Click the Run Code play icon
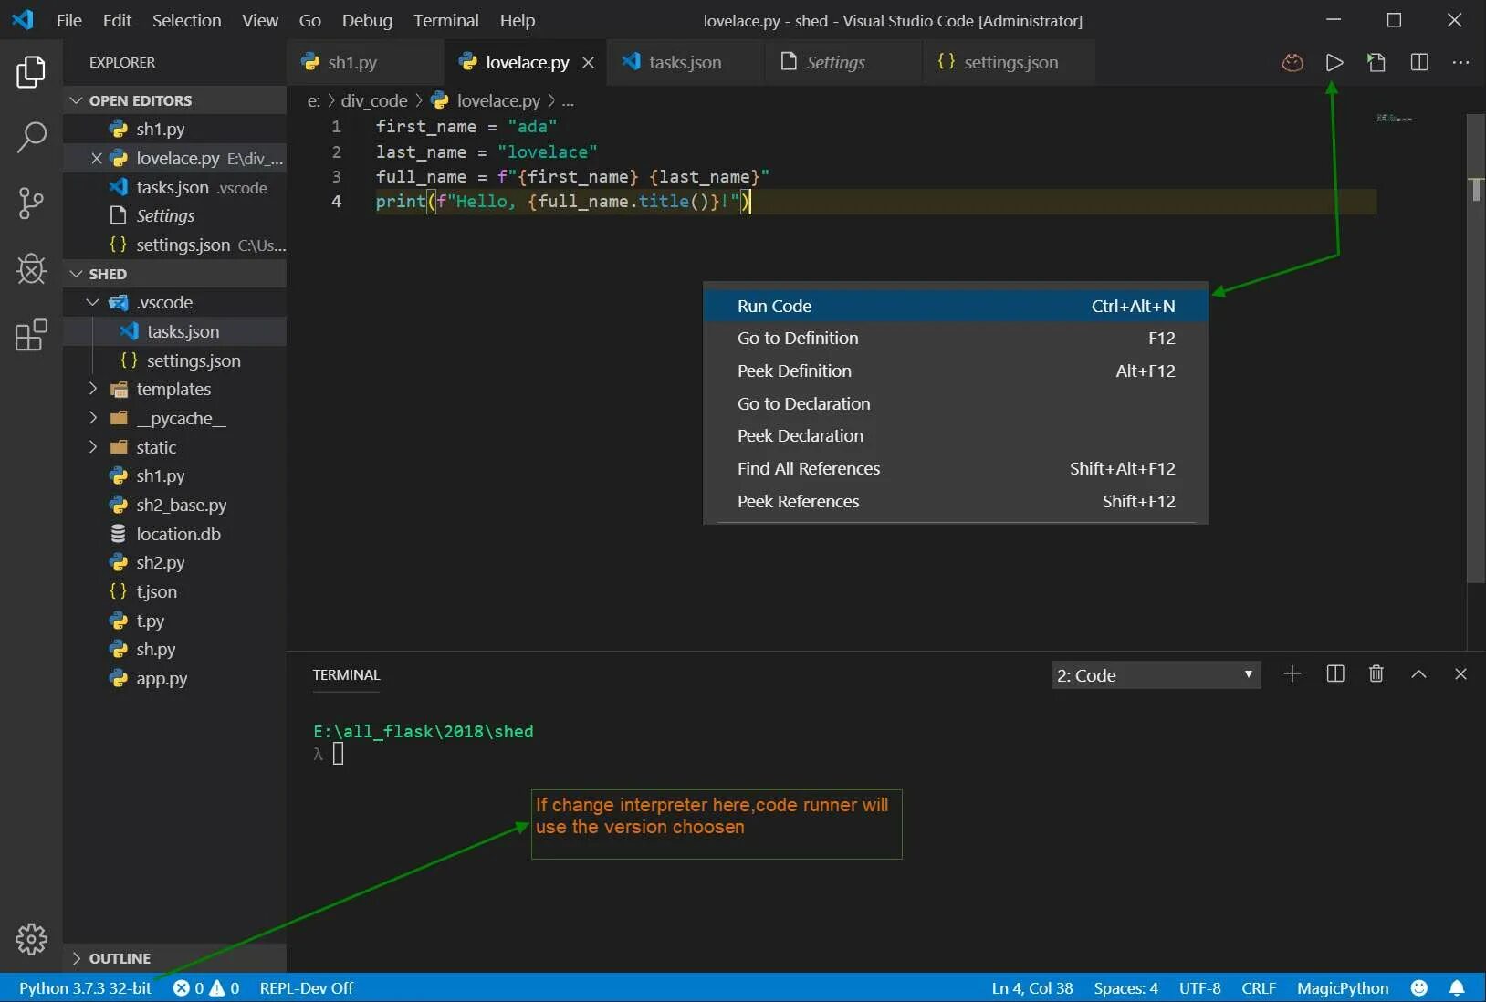Viewport: 1486px width, 1002px height. pyautogui.click(x=1334, y=62)
